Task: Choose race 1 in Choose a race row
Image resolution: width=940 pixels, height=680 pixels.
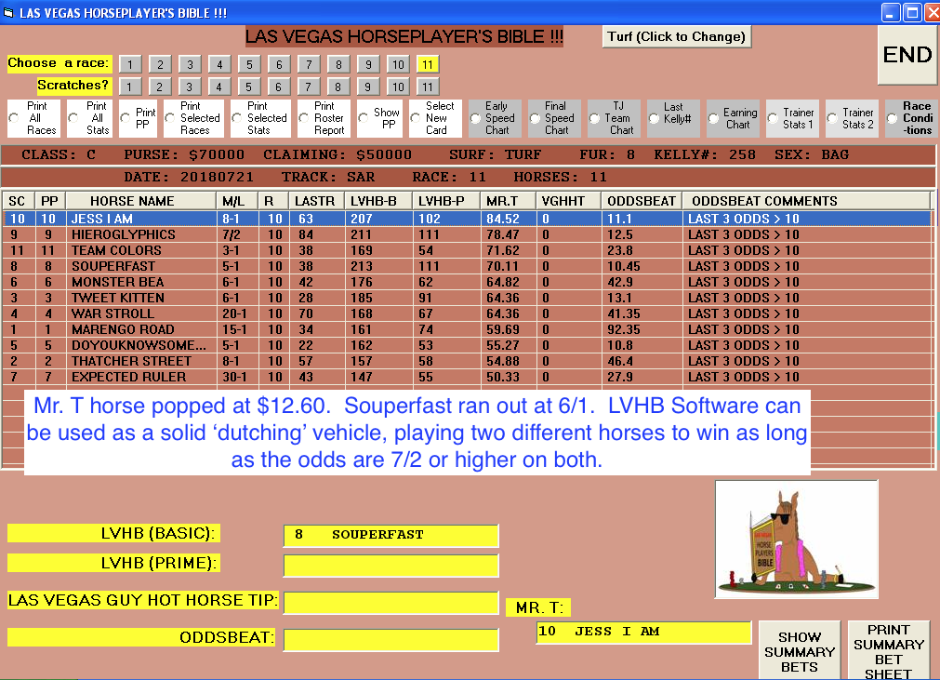Action: click(130, 64)
